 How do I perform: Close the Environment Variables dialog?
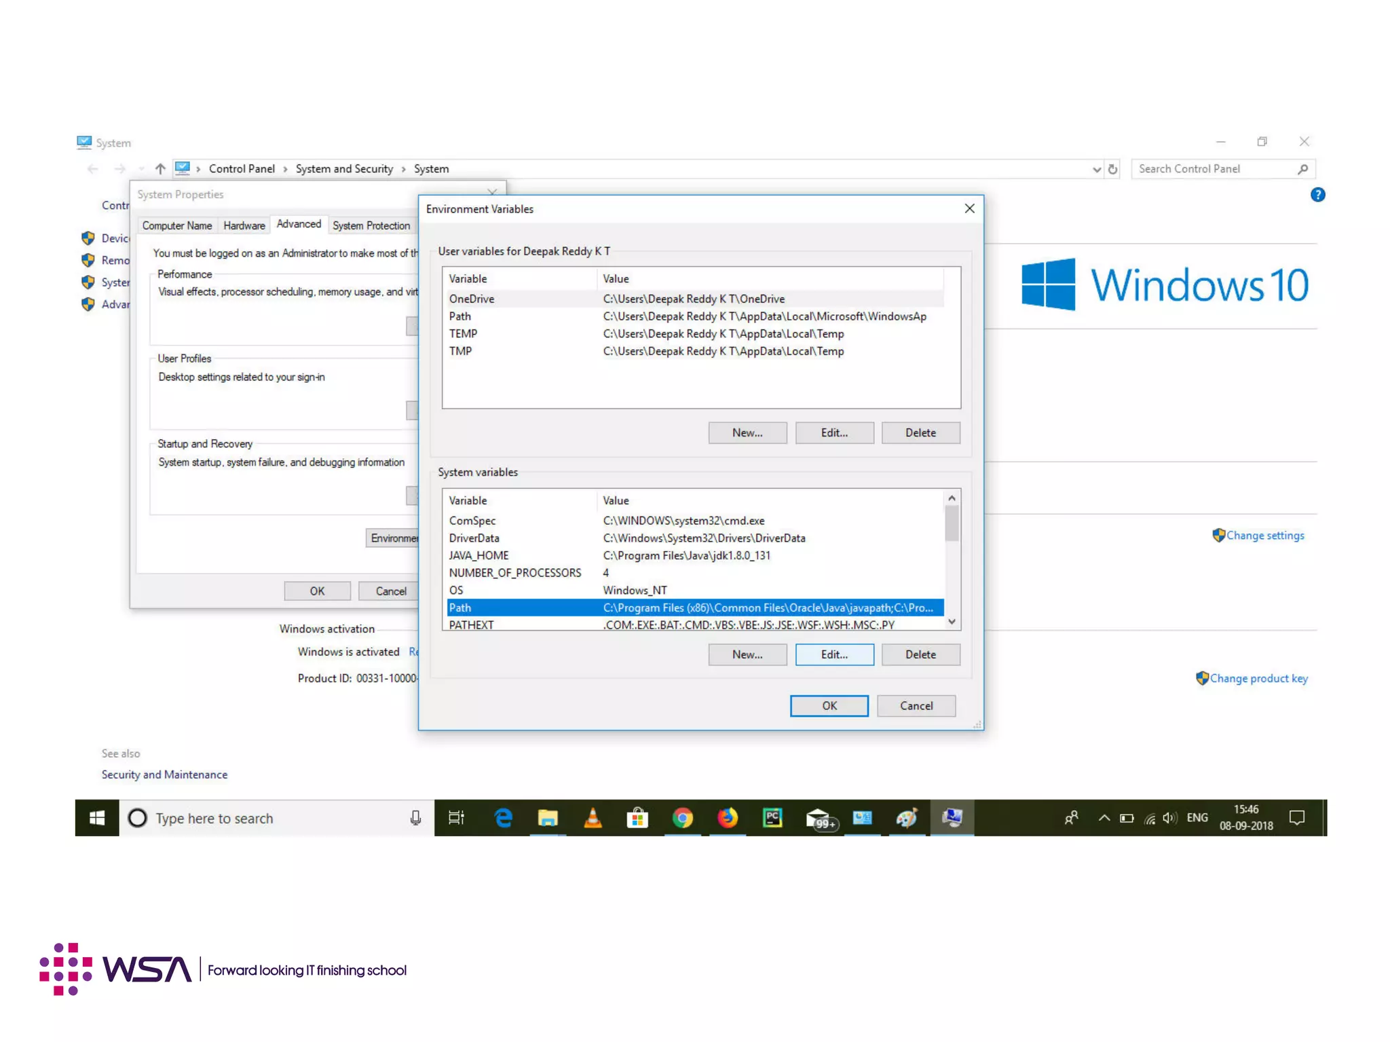(x=969, y=208)
